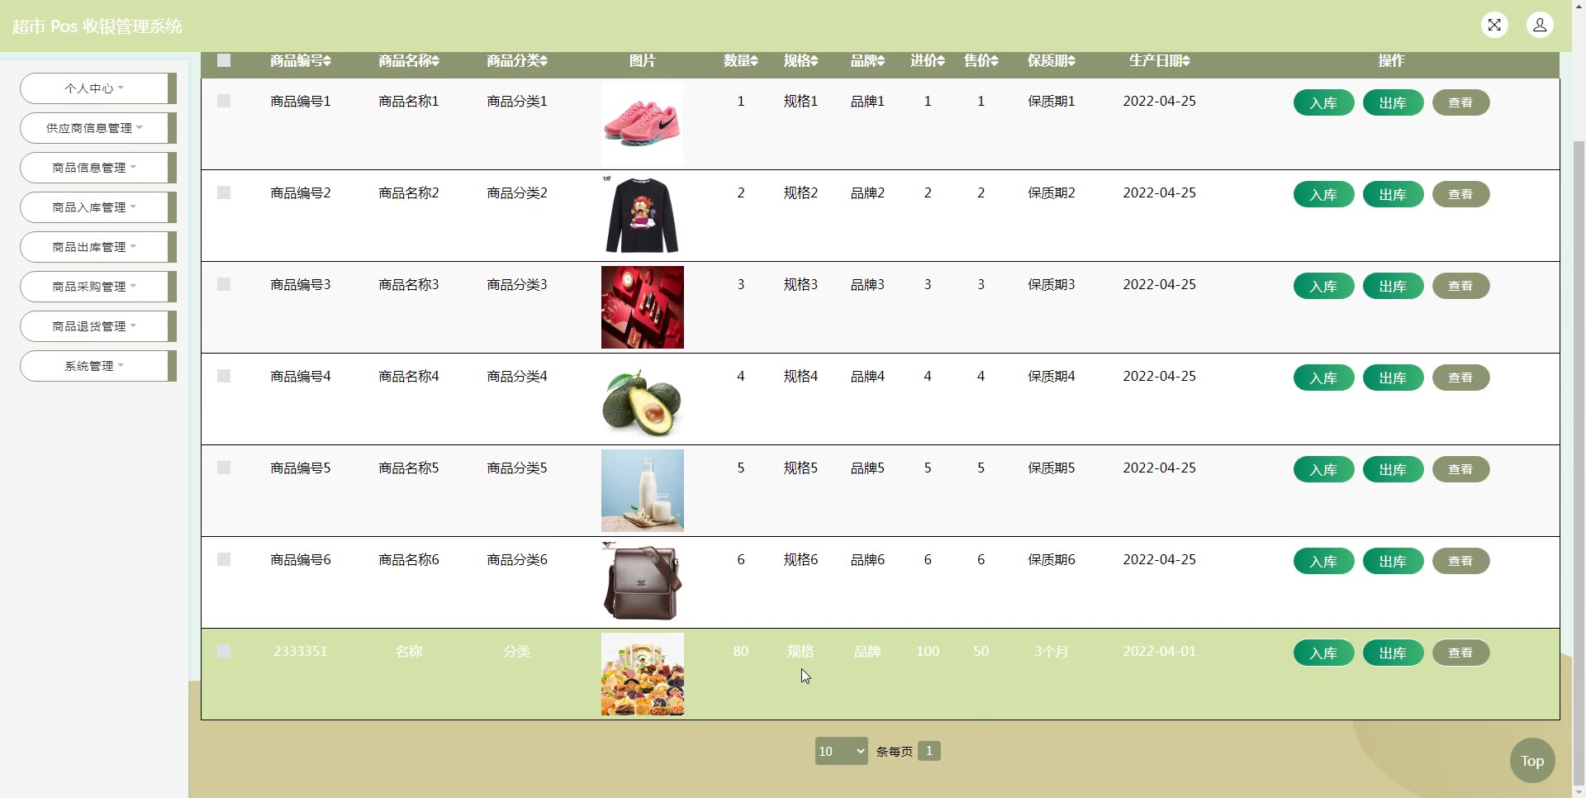Viewport: 1586px width, 798px height.
Task: Sort by 生产日期 column header
Action: [1160, 60]
